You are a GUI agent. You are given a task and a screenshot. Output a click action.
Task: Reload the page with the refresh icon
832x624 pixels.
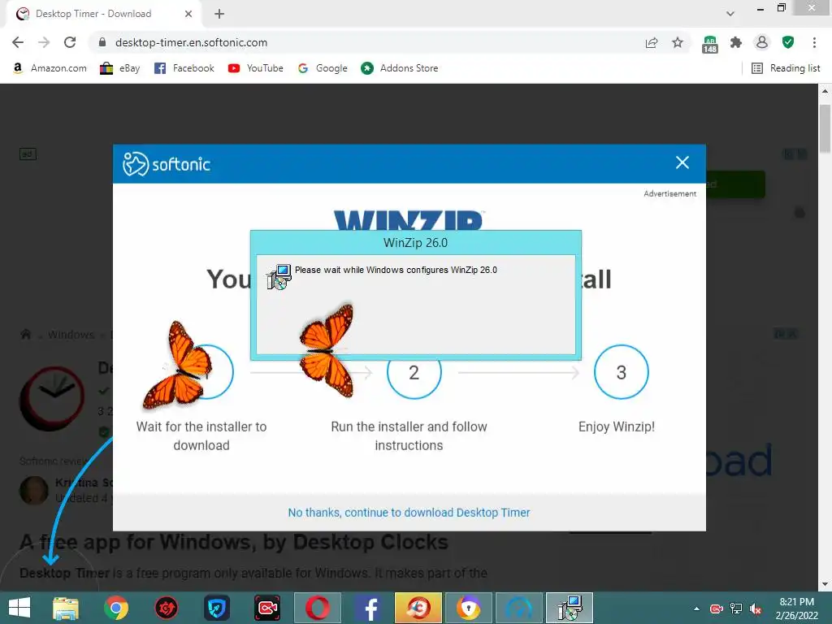click(x=70, y=42)
